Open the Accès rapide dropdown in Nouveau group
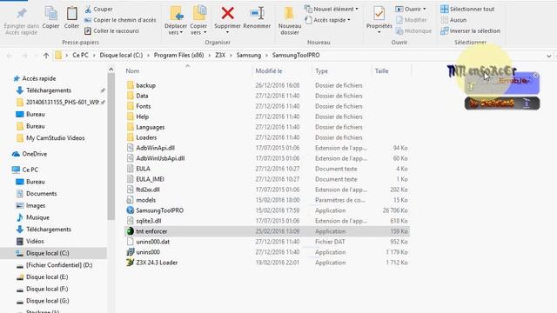Image resolution: width=557 pixels, height=313 pixels. pos(349,20)
